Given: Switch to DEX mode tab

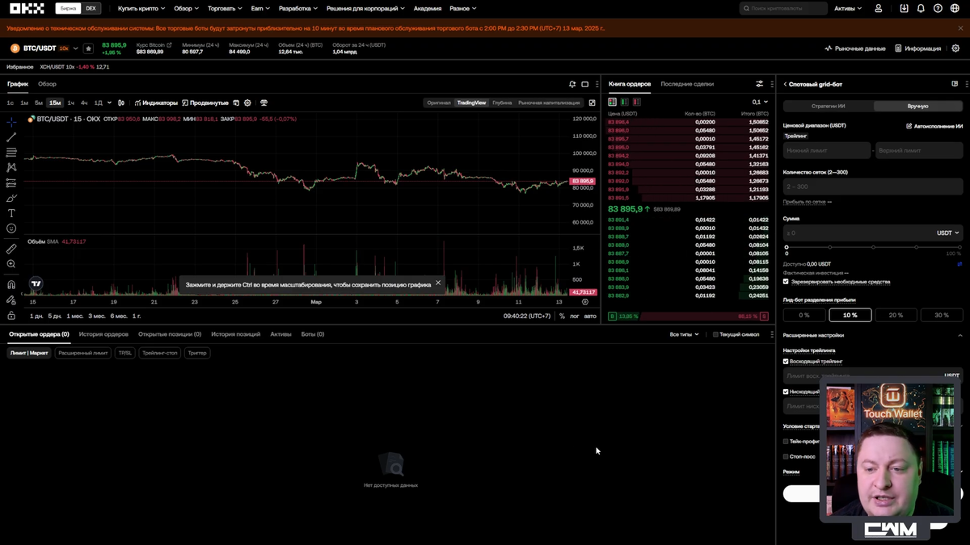Looking at the screenshot, I should tap(91, 8).
